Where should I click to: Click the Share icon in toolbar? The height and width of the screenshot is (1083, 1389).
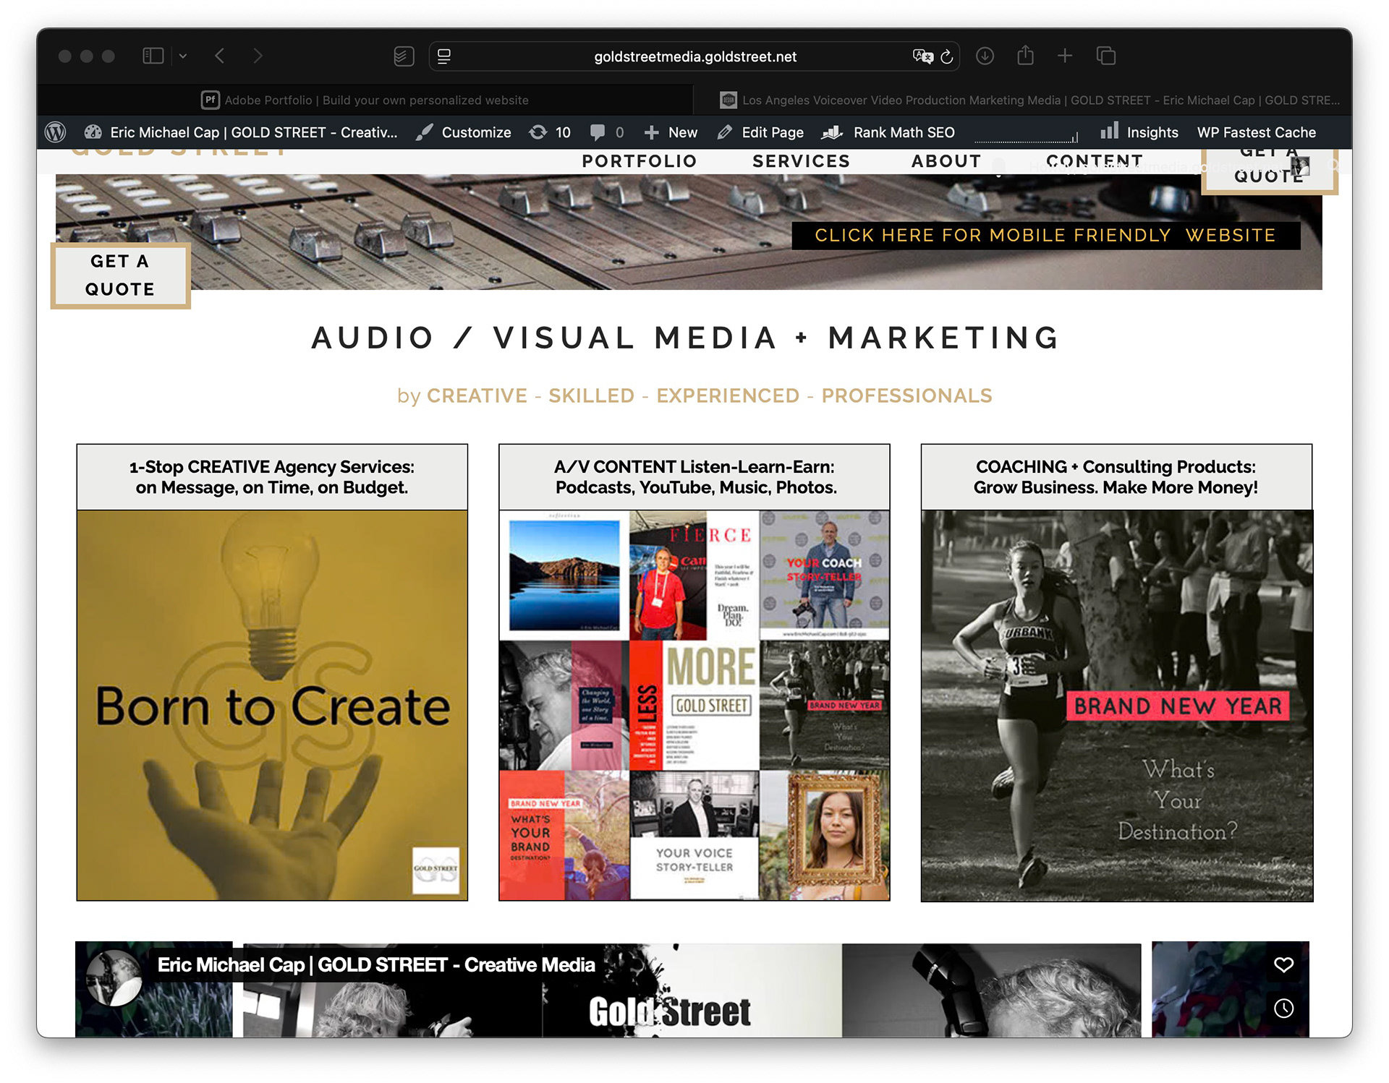point(1025,56)
